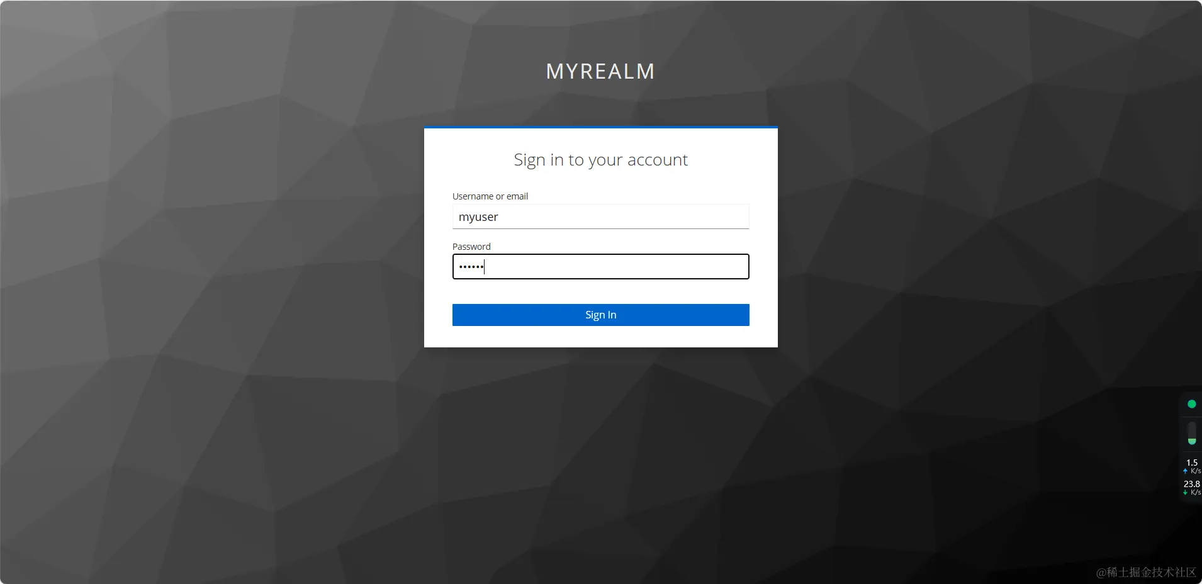Click the empty white area below the Sign In button
1202x584 pixels.
coord(600,337)
